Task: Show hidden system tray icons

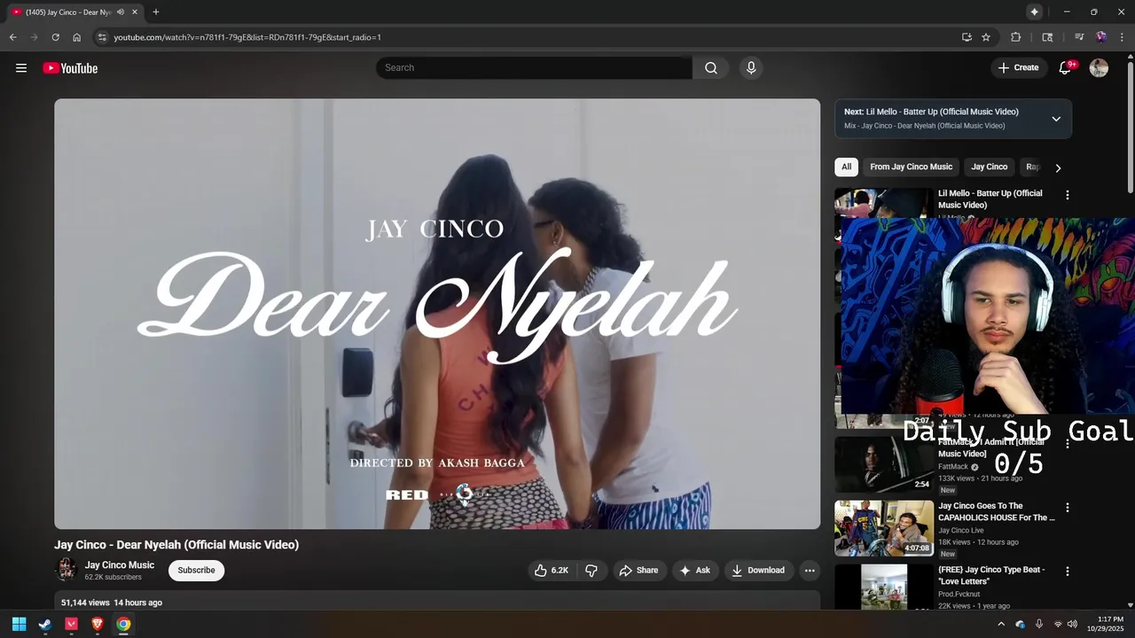Action: pos(1001,624)
